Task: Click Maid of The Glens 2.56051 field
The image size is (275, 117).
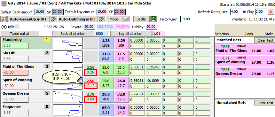Action: 137,67
